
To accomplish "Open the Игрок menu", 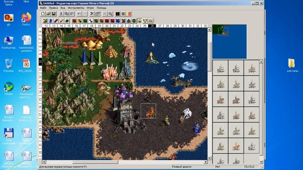I will coord(90,8).
